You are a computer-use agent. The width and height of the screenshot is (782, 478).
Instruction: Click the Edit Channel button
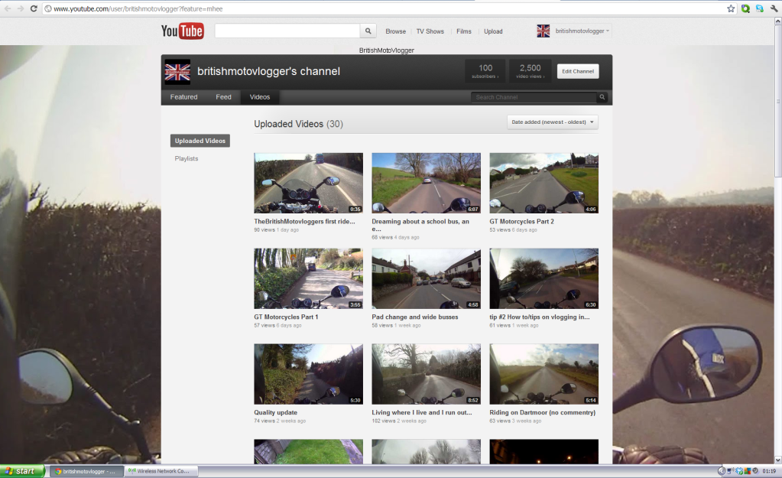click(577, 71)
